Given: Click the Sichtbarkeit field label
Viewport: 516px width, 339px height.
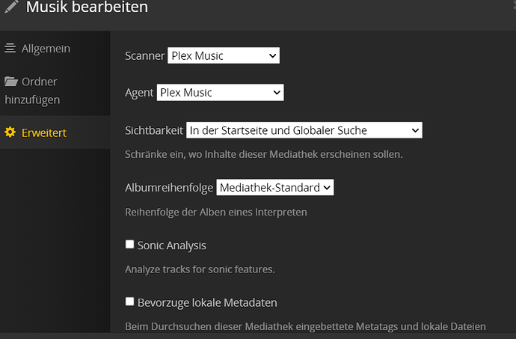Looking at the screenshot, I should [154, 130].
